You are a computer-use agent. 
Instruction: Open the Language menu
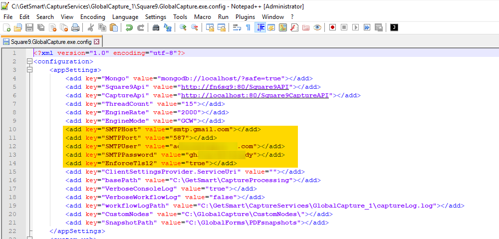(125, 17)
